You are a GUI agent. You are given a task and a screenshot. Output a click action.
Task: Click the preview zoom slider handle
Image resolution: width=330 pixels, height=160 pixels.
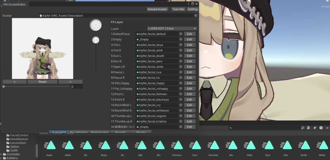pos(95,40)
